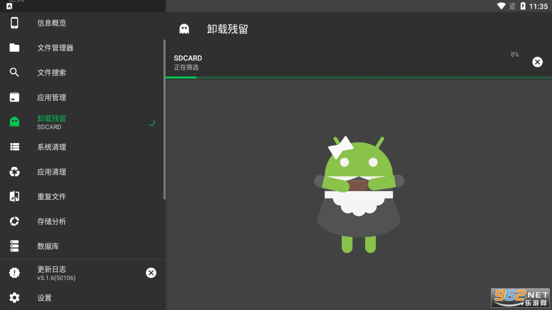Dismiss the 更新日志 entry with X
This screenshot has width=552, height=310.
[151, 273]
